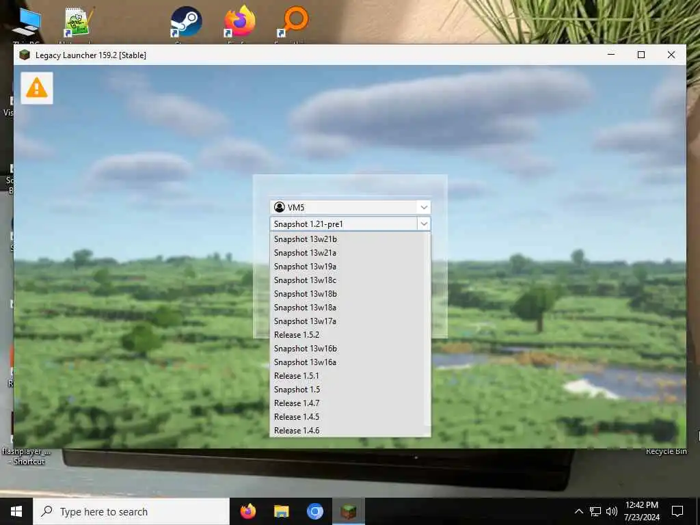Open the volume tray icon
The image size is (700, 525).
pos(612,511)
